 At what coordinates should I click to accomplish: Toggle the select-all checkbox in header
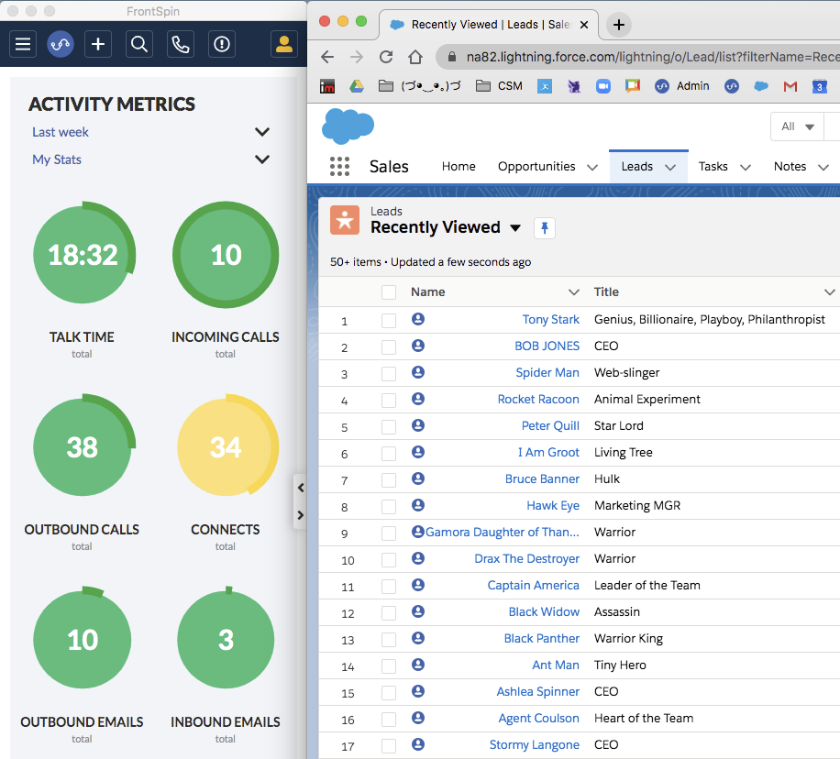[389, 292]
